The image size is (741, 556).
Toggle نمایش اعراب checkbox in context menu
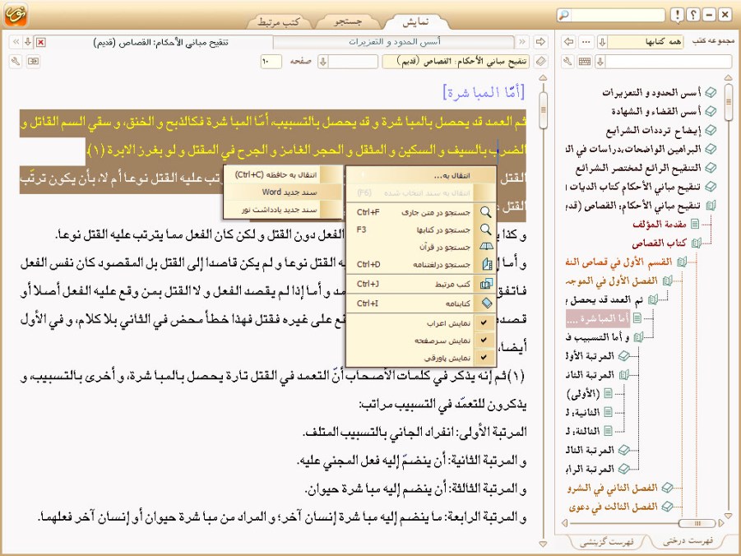[x=484, y=323]
